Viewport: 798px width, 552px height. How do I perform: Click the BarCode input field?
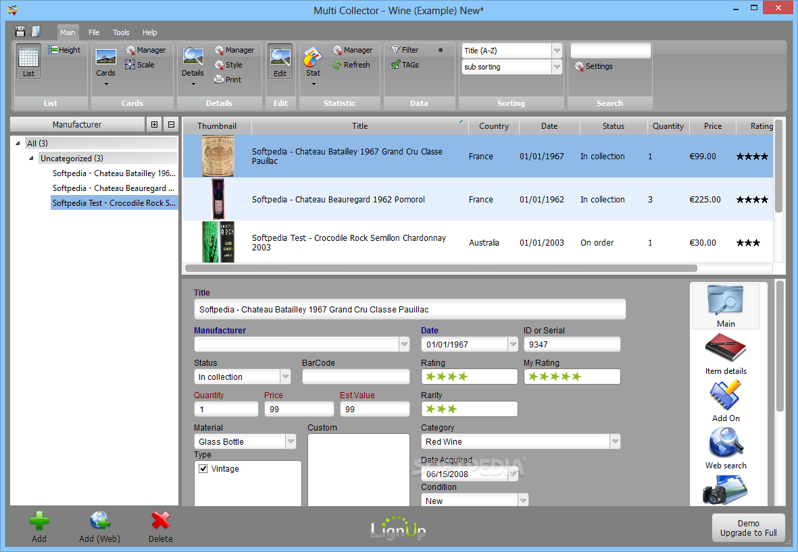[x=355, y=377]
